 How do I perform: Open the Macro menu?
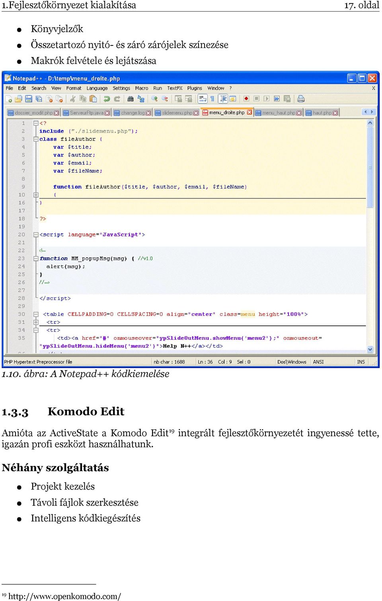coord(142,88)
